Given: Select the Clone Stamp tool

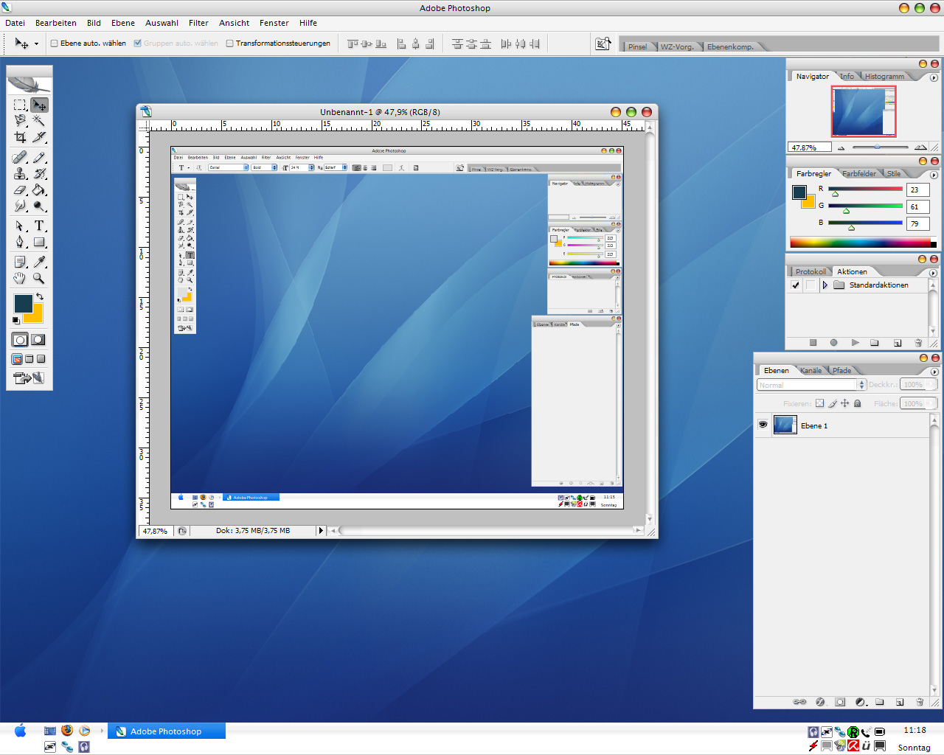Looking at the screenshot, I should coord(20,173).
